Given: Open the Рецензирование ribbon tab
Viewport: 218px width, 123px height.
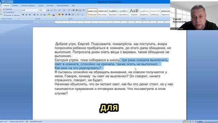Looking at the screenshot, I should click(x=63, y=5).
